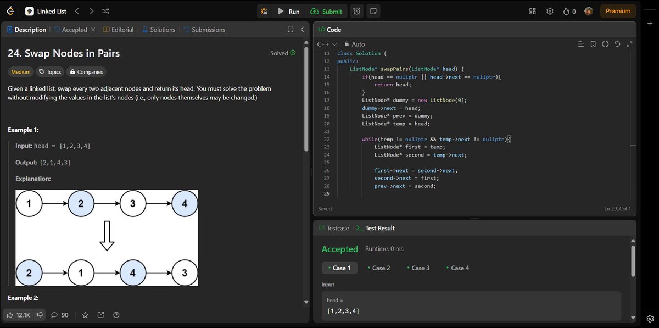Switch to the Description tab

26,30
